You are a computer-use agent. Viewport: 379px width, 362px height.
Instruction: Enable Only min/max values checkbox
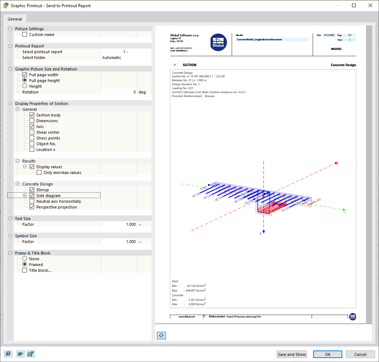(x=39, y=173)
